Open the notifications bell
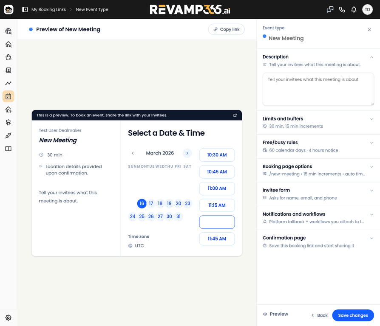Image resolution: width=380 pixels, height=326 pixels. [354, 9]
